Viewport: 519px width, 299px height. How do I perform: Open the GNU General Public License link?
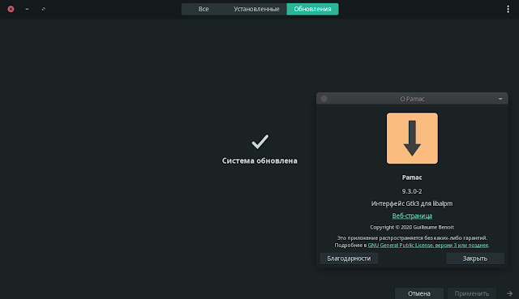coord(428,245)
